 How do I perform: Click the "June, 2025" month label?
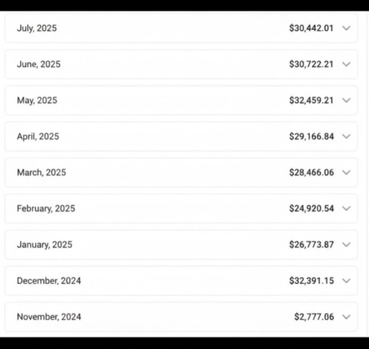coord(38,64)
